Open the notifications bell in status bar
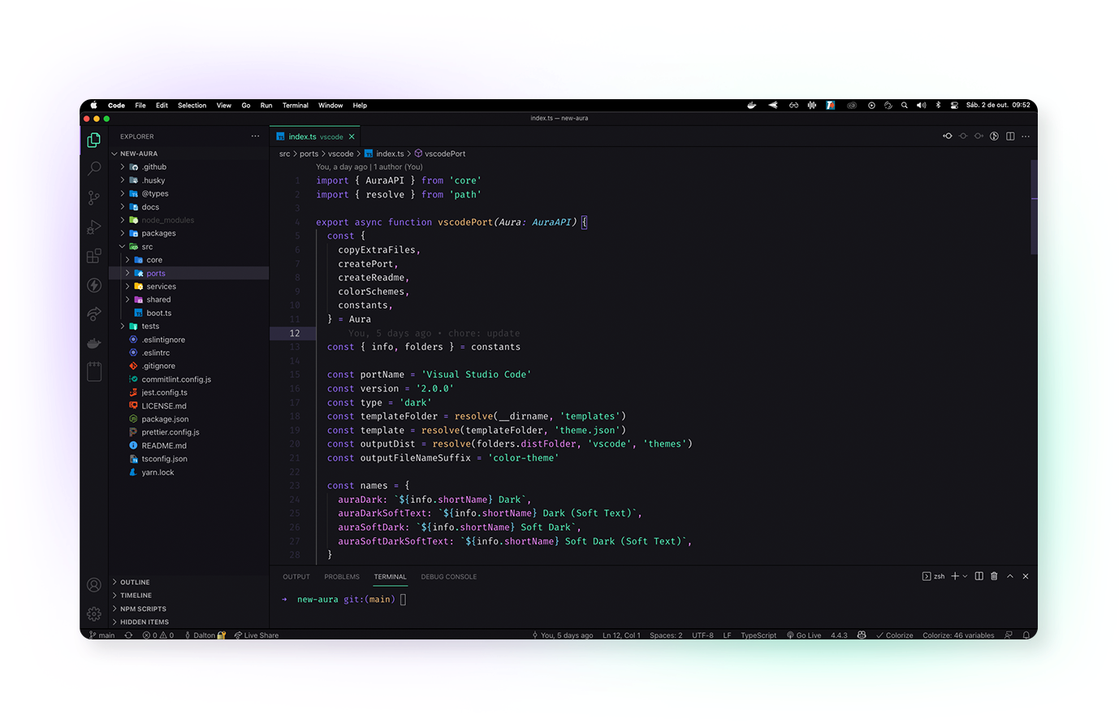The width and height of the screenshot is (1119, 728). pyautogui.click(x=1026, y=635)
